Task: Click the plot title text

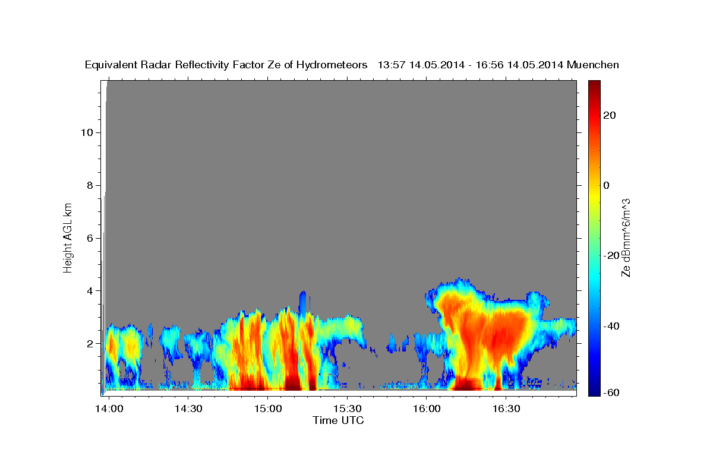Action: point(352,65)
